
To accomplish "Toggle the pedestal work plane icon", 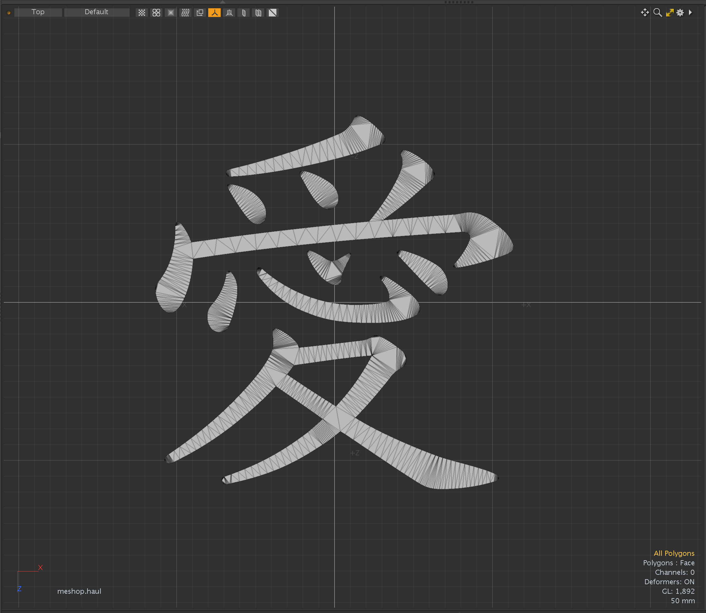I will tap(229, 13).
